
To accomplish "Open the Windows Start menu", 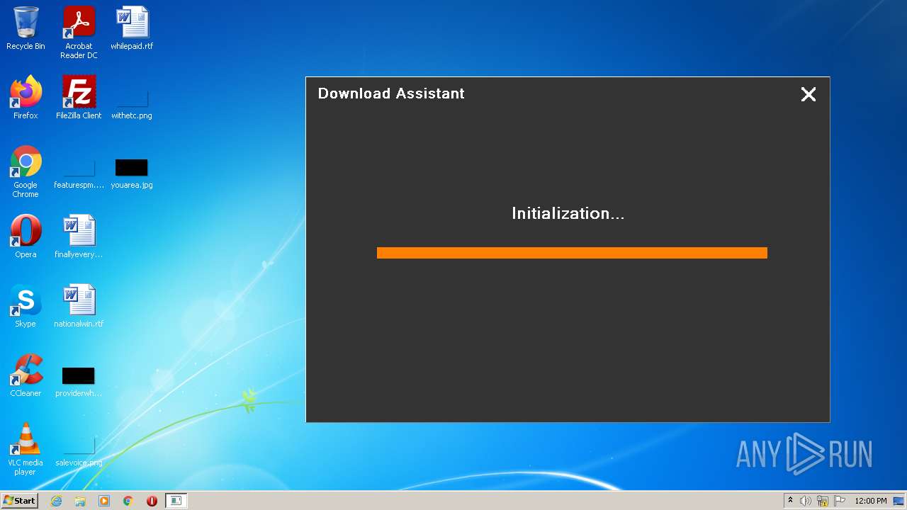I will (x=20, y=501).
